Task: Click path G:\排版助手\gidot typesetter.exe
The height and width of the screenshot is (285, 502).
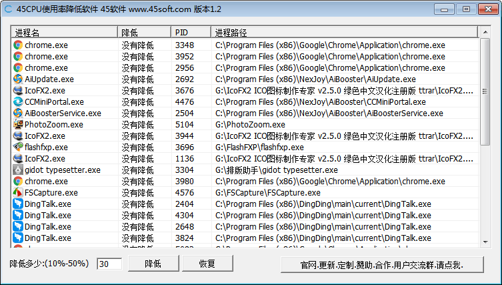Action: [276, 170]
